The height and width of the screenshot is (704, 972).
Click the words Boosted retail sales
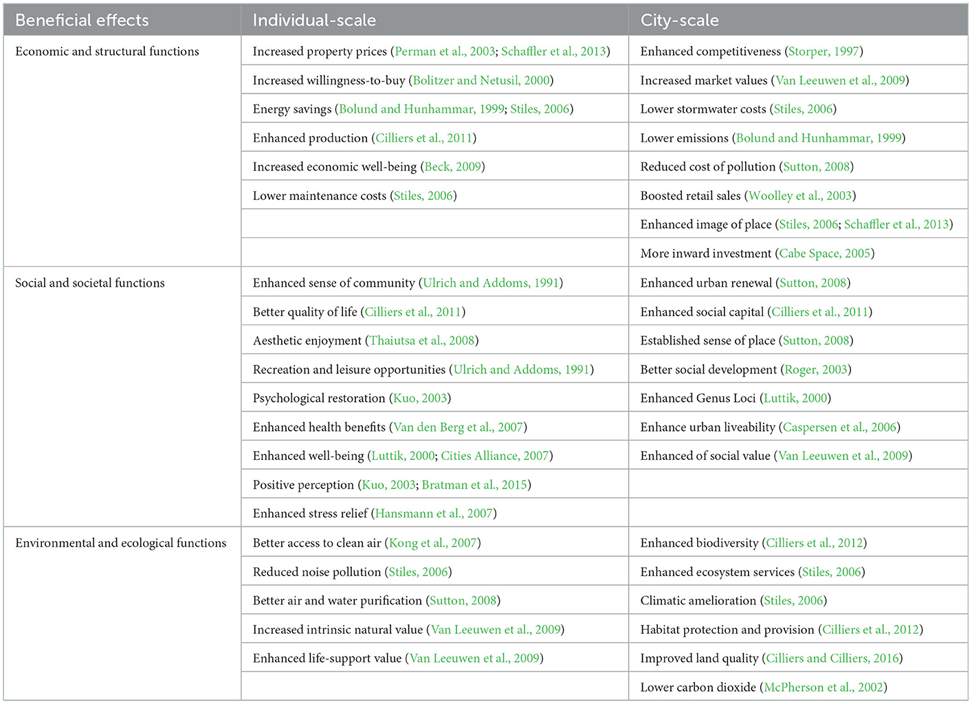(x=690, y=196)
